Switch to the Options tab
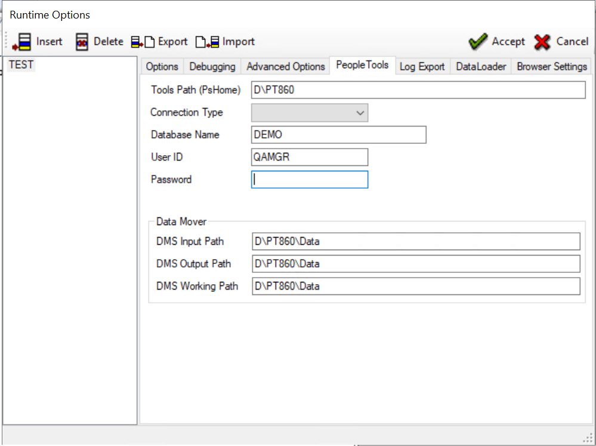Viewport: 596px width, 446px height. coord(162,66)
